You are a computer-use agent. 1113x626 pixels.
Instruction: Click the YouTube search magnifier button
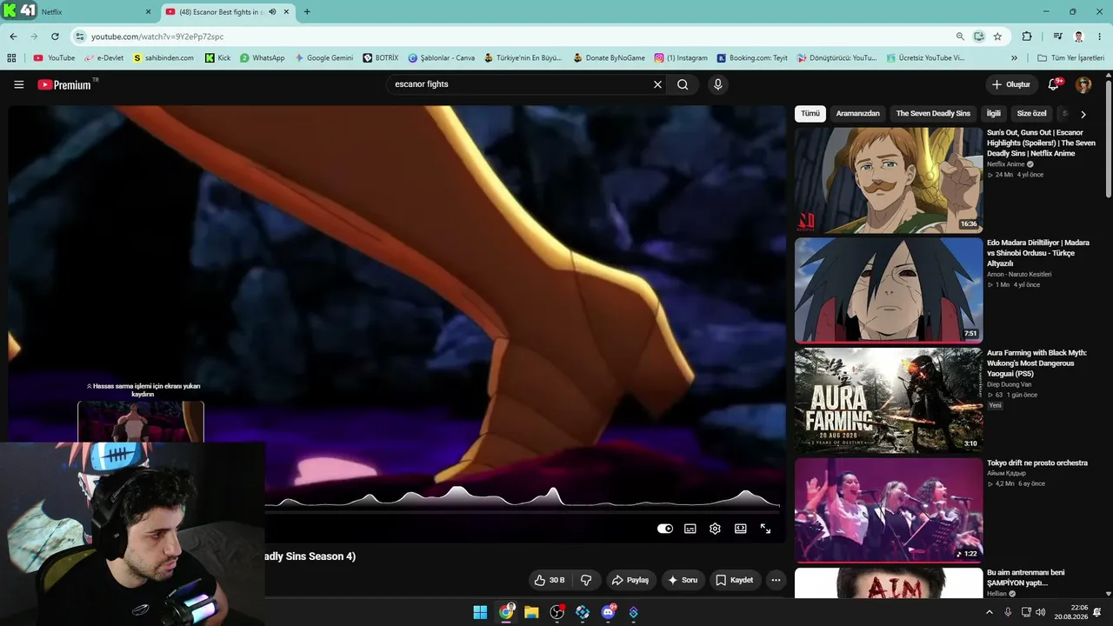[683, 84]
